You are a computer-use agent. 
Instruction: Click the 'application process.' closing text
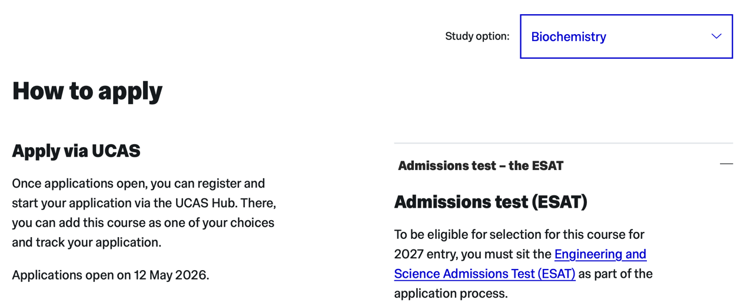point(450,293)
